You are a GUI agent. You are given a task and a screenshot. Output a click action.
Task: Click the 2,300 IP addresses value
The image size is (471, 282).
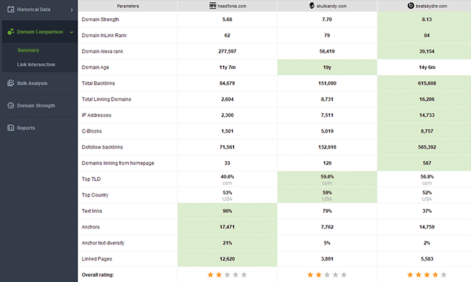227,115
